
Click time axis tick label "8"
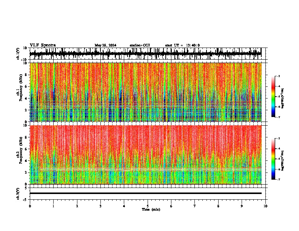tap(218, 206)
